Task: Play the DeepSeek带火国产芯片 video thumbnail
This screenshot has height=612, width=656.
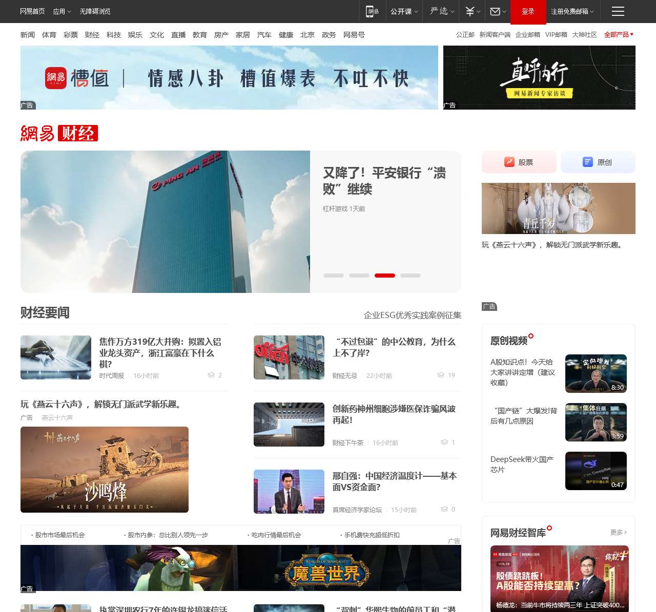Action: (x=596, y=471)
